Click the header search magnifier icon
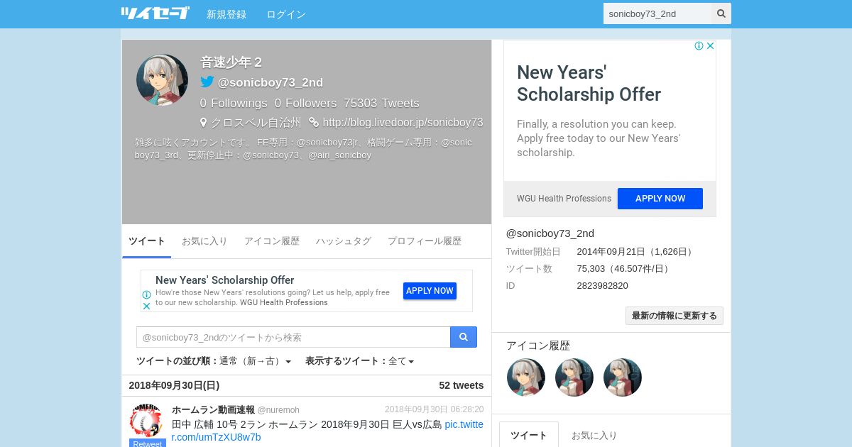Viewport: 852px width, 447px height. click(721, 13)
